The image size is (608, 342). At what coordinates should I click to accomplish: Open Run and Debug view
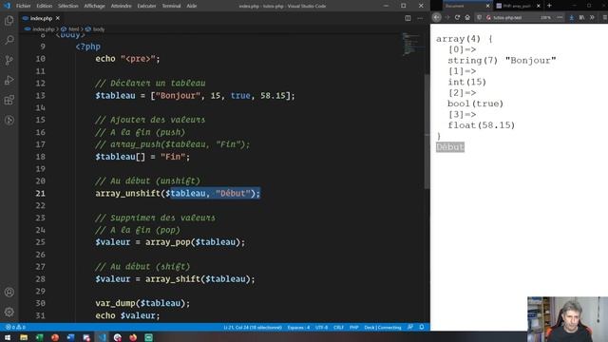[x=9, y=80]
